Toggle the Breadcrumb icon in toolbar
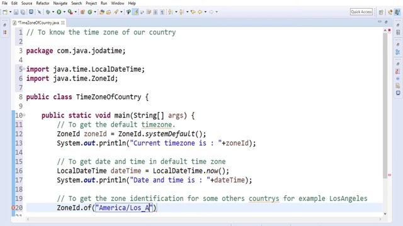This screenshot has width=403, height=226. point(128,12)
